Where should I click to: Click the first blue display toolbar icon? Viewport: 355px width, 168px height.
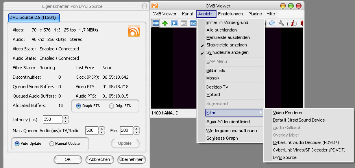coord(156,23)
